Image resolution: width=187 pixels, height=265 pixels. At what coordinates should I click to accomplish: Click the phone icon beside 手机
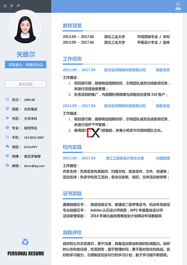point(7,137)
